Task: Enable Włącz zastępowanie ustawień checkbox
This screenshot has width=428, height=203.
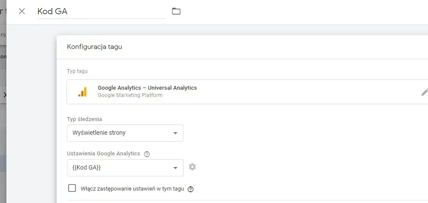Action: click(72, 188)
